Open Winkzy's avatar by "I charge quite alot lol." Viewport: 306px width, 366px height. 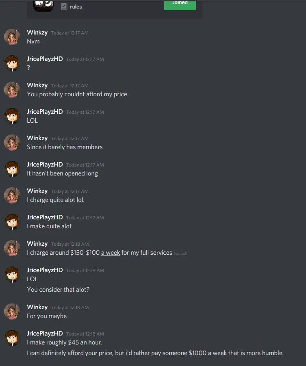point(12,195)
